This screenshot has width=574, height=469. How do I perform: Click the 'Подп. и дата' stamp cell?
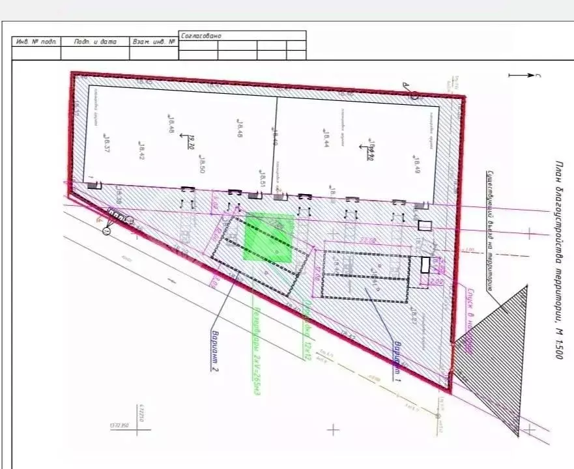95,42
